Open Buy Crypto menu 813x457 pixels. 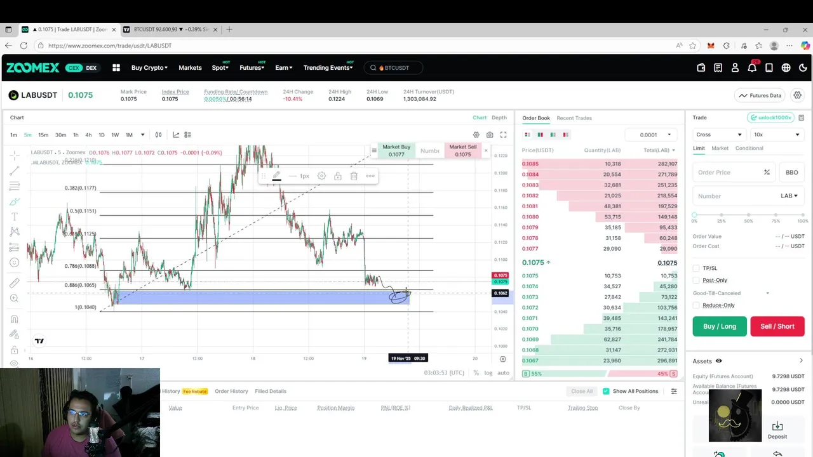coord(149,68)
